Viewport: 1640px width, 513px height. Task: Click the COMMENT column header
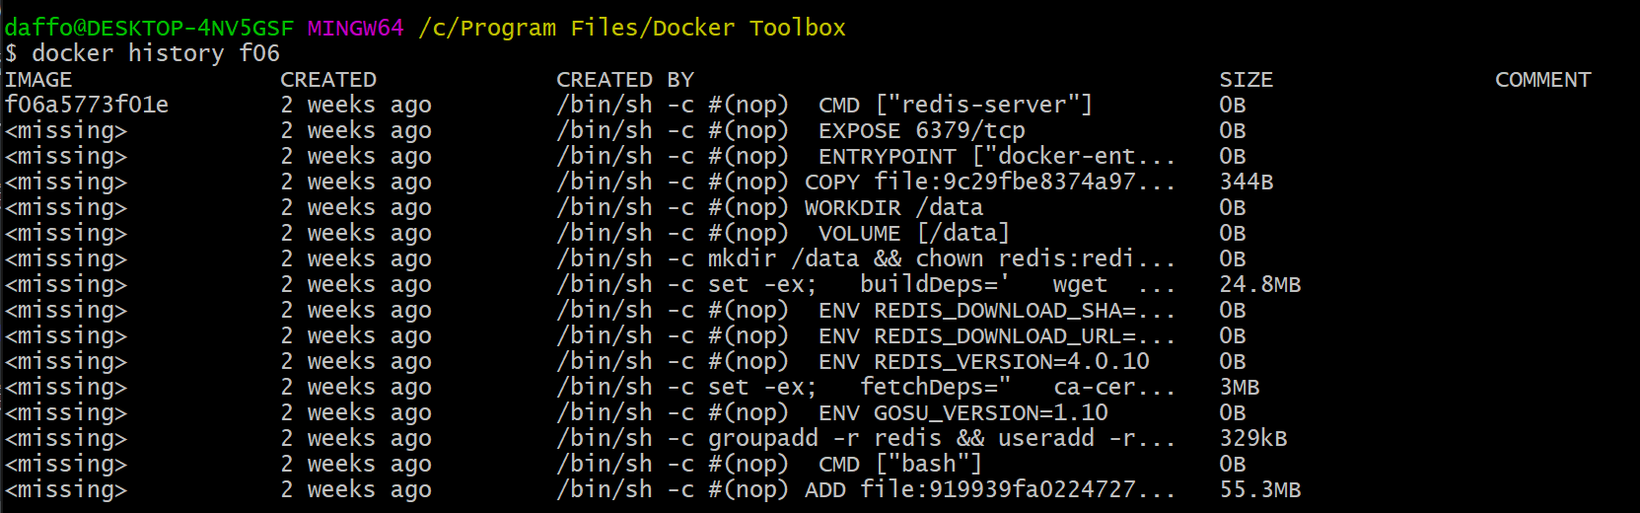click(1543, 80)
